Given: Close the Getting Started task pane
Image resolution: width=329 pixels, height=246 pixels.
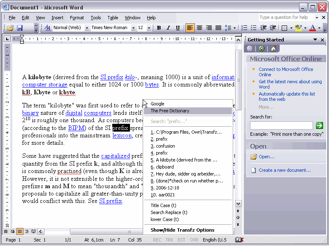Looking at the screenshot, I should [x=322, y=40].
